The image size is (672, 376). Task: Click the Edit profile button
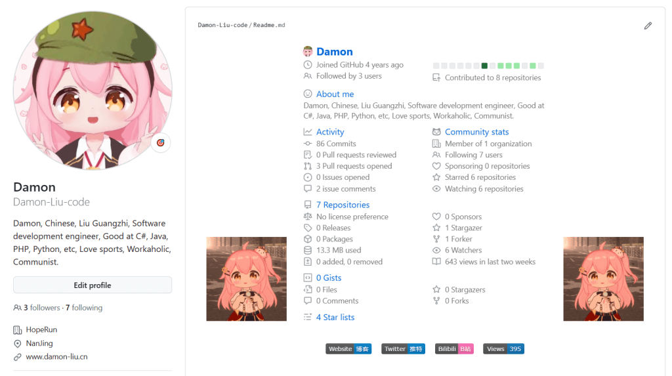[93, 285]
